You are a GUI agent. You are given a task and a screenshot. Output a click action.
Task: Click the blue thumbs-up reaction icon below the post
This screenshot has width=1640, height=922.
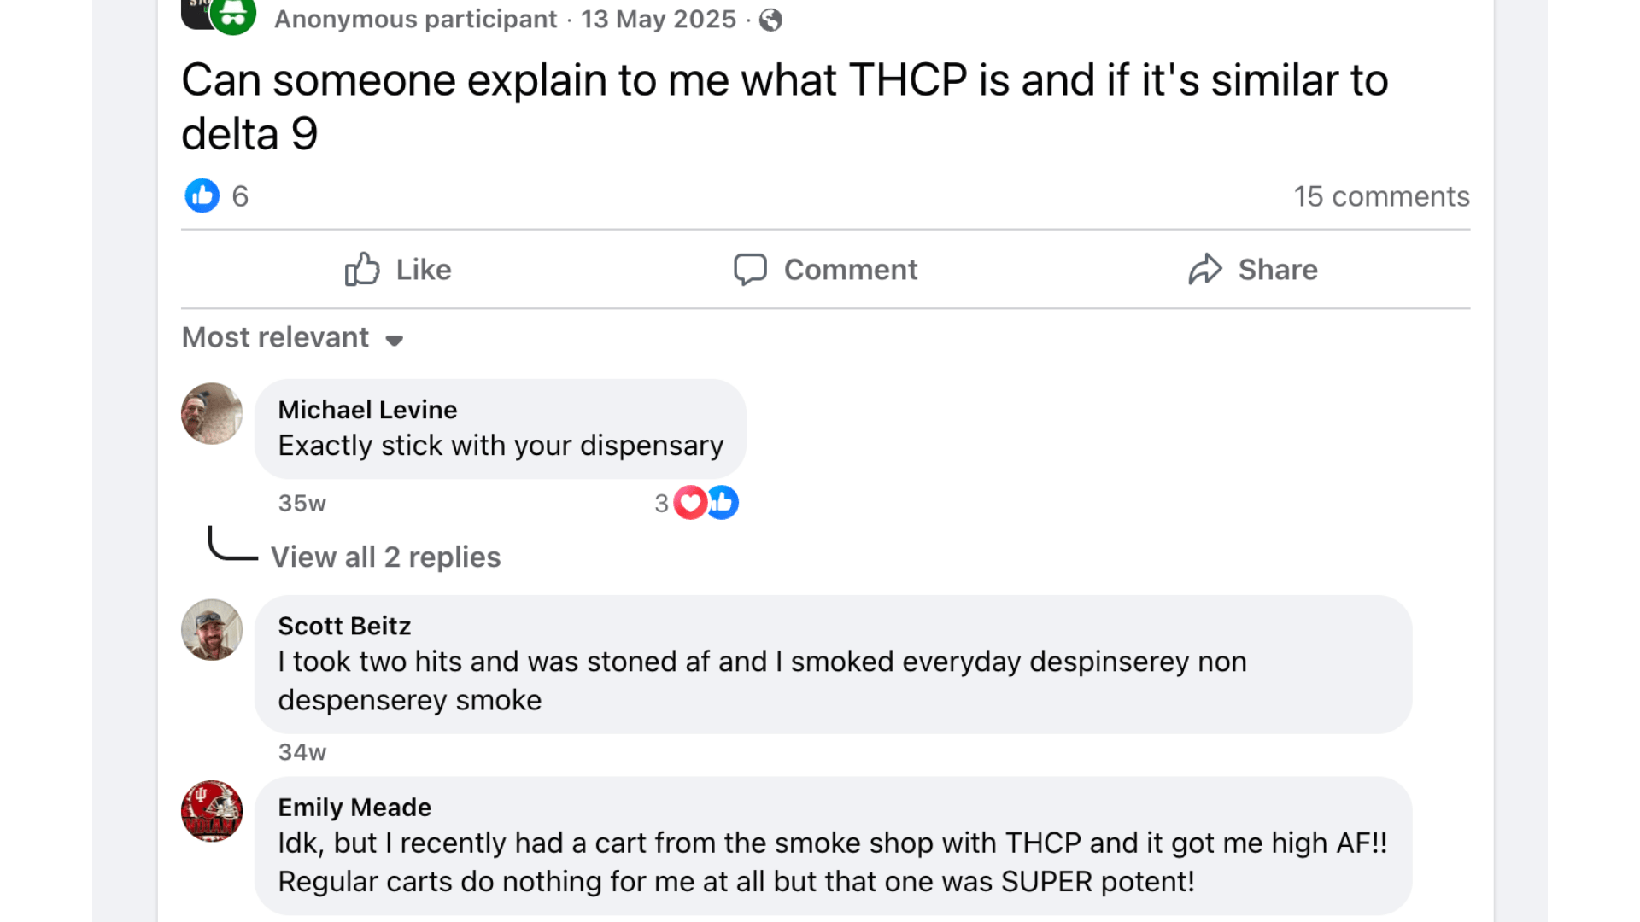pos(202,195)
